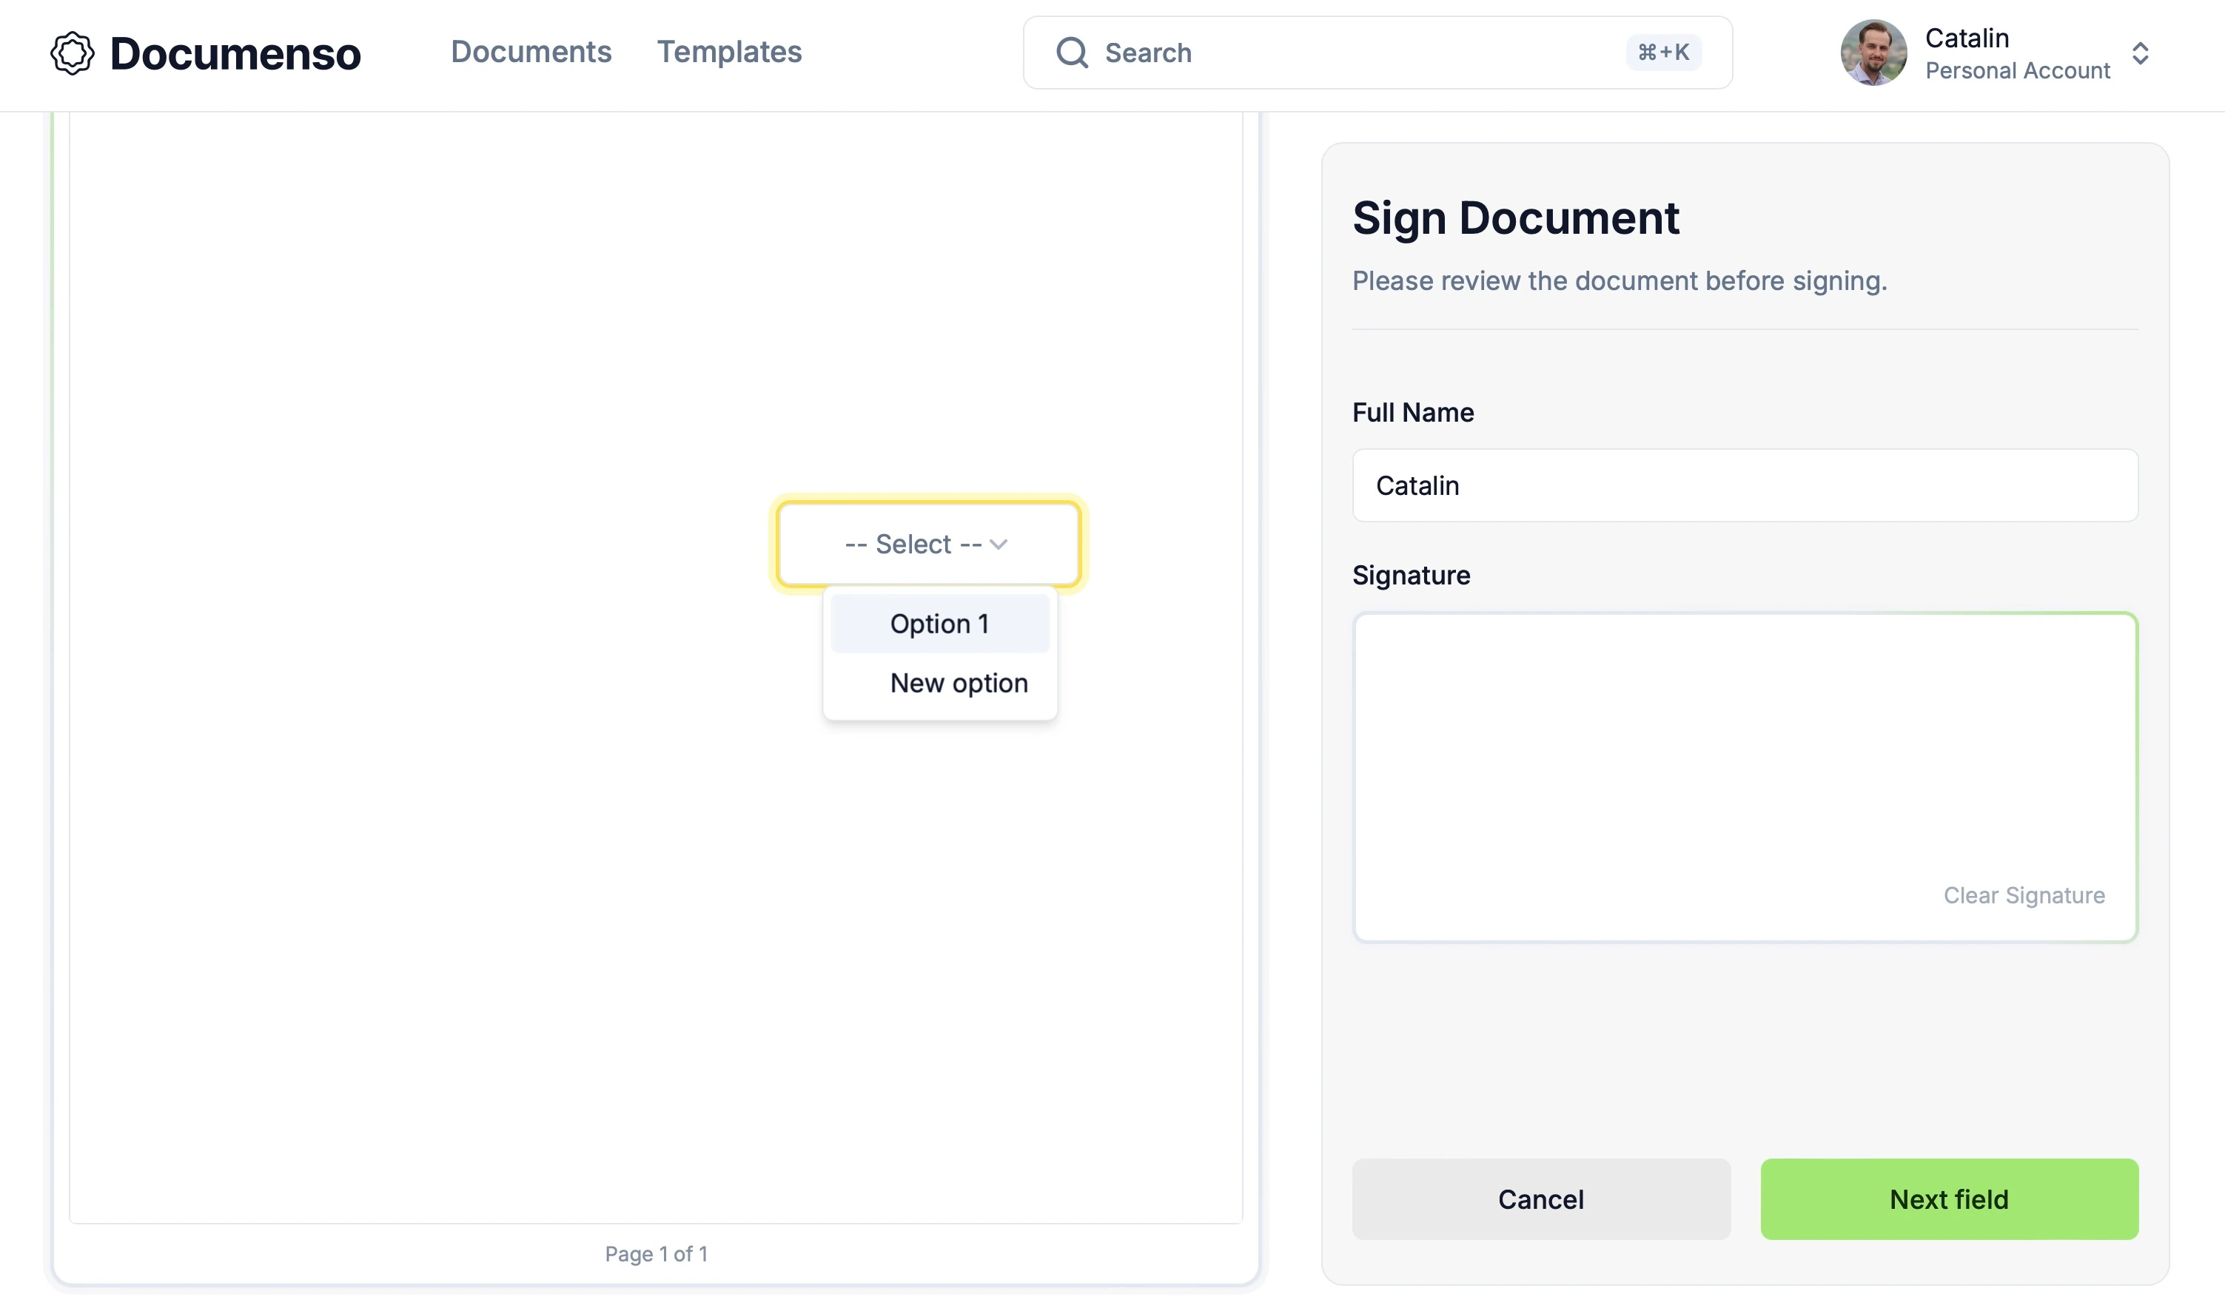Click the ⌘+K shortcut badge
The image size is (2225, 1308).
click(1663, 53)
